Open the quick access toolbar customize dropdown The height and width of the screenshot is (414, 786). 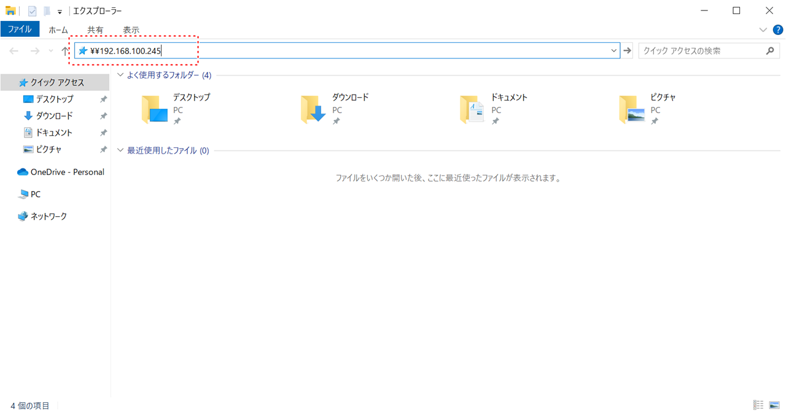(x=60, y=11)
